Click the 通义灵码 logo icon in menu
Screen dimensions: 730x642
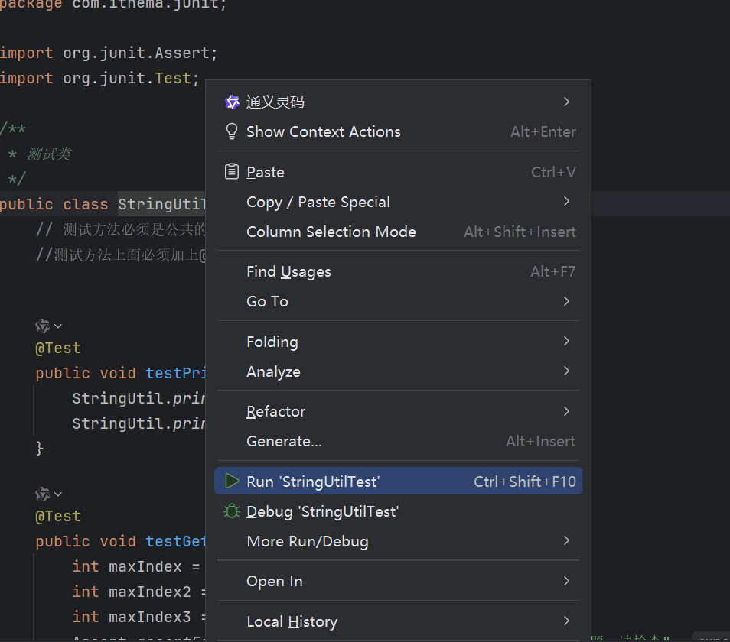(x=232, y=102)
